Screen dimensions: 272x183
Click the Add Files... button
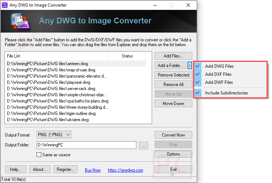click(173, 56)
